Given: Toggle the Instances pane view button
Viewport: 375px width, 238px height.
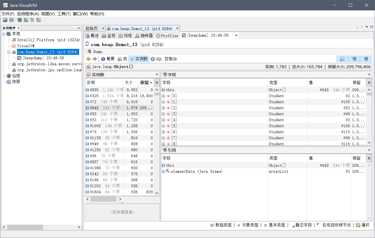Looking at the screenshot, I should click(342, 59).
